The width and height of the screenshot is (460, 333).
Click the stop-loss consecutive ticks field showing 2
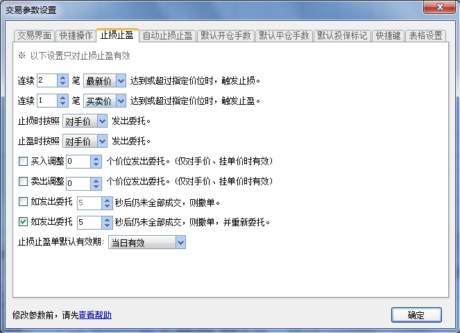click(x=47, y=80)
